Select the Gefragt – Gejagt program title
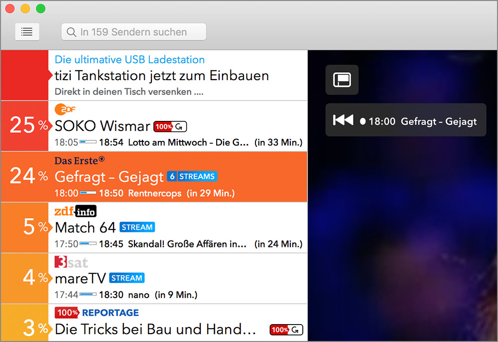This screenshot has height=342, width=498. coord(109,177)
